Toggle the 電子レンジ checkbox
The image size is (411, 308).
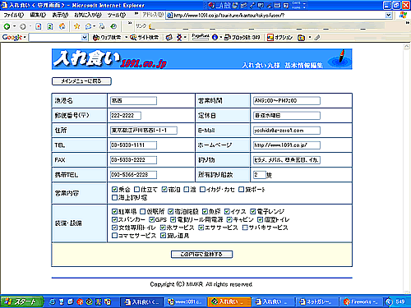pyautogui.click(x=252, y=211)
